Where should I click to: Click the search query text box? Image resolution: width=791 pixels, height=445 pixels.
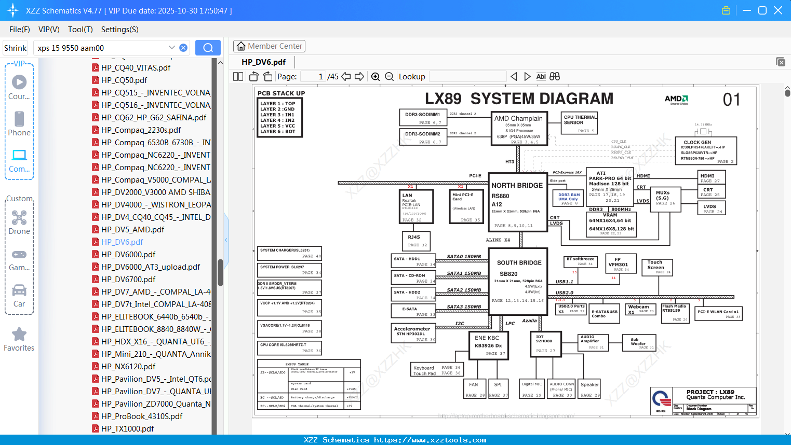(x=101, y=48)
